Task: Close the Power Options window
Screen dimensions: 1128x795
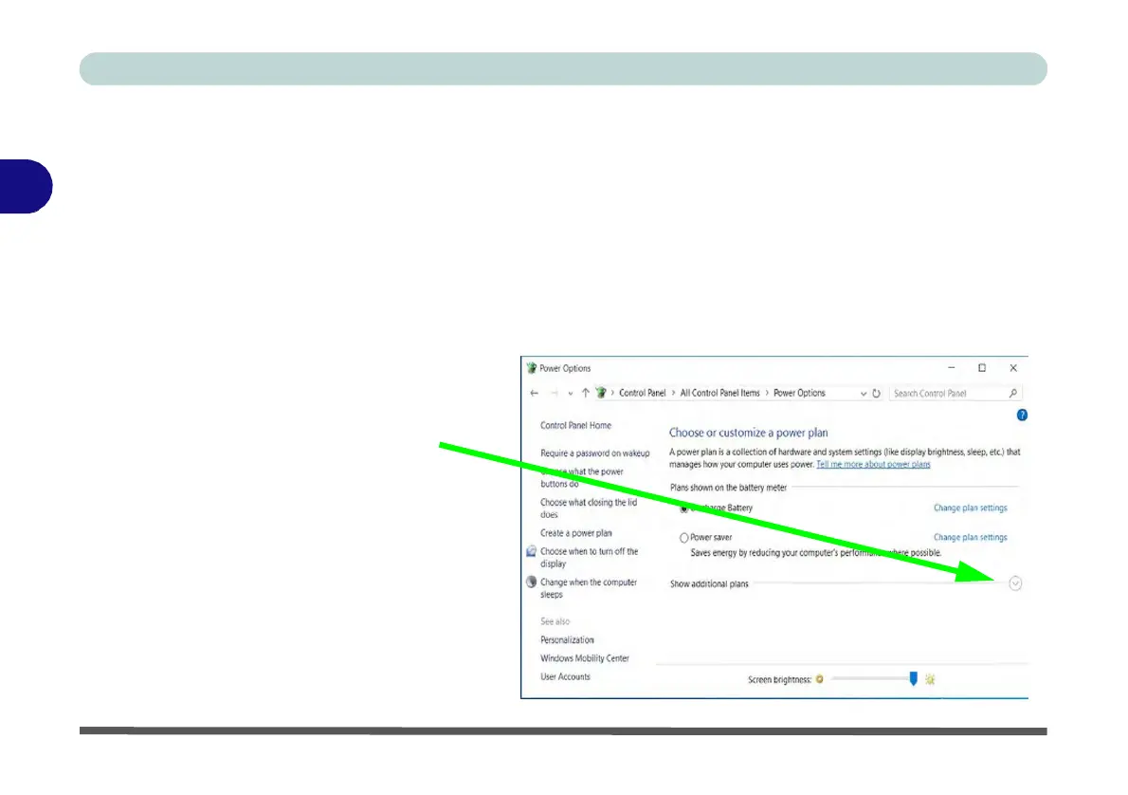Action: (1013, 368)
